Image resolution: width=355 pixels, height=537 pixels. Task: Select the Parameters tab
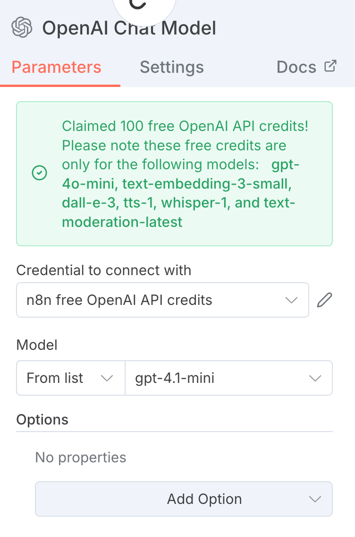coord(56,67)
